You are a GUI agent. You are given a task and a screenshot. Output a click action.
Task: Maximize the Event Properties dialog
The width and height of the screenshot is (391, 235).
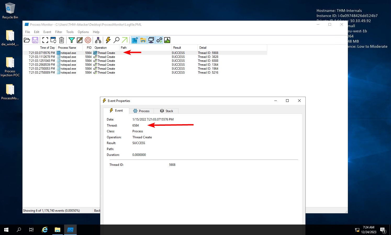tap(287, 101)
